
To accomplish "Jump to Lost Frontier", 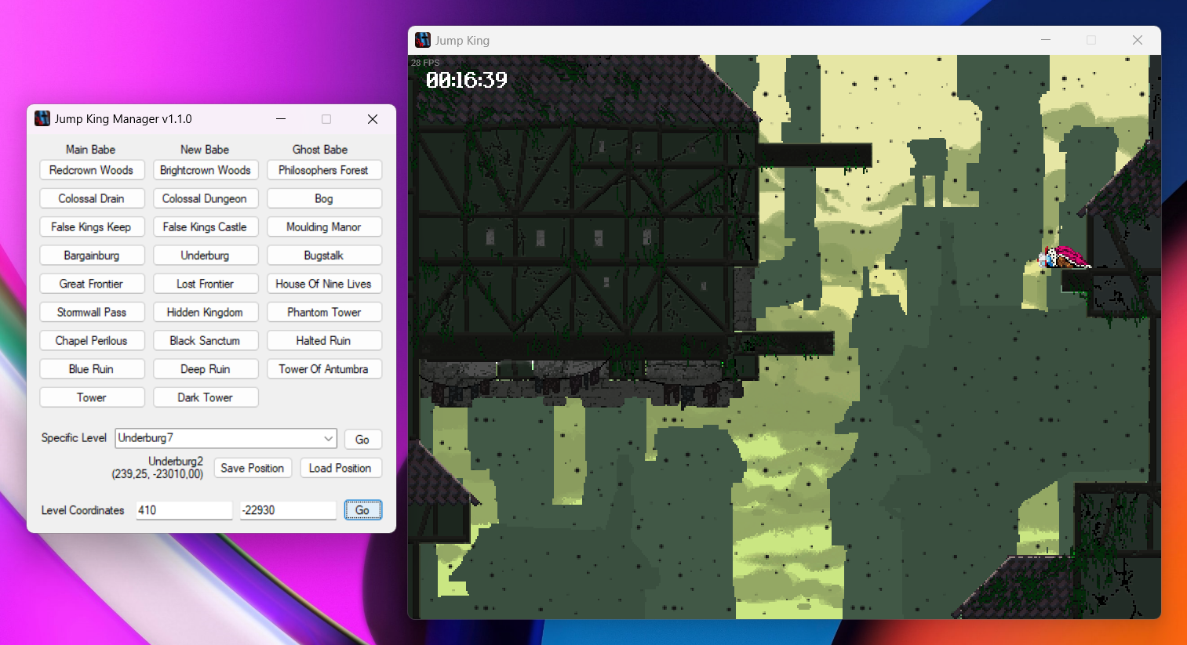I will 206,284.
